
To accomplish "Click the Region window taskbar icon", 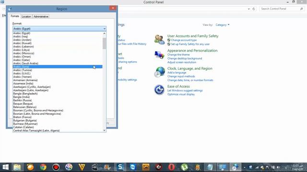I will pyautogui.click(x=235, y=167).
